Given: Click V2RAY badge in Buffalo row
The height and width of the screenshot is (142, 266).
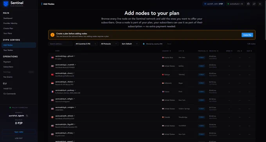Looking at the screenshot, I should 201,66.
